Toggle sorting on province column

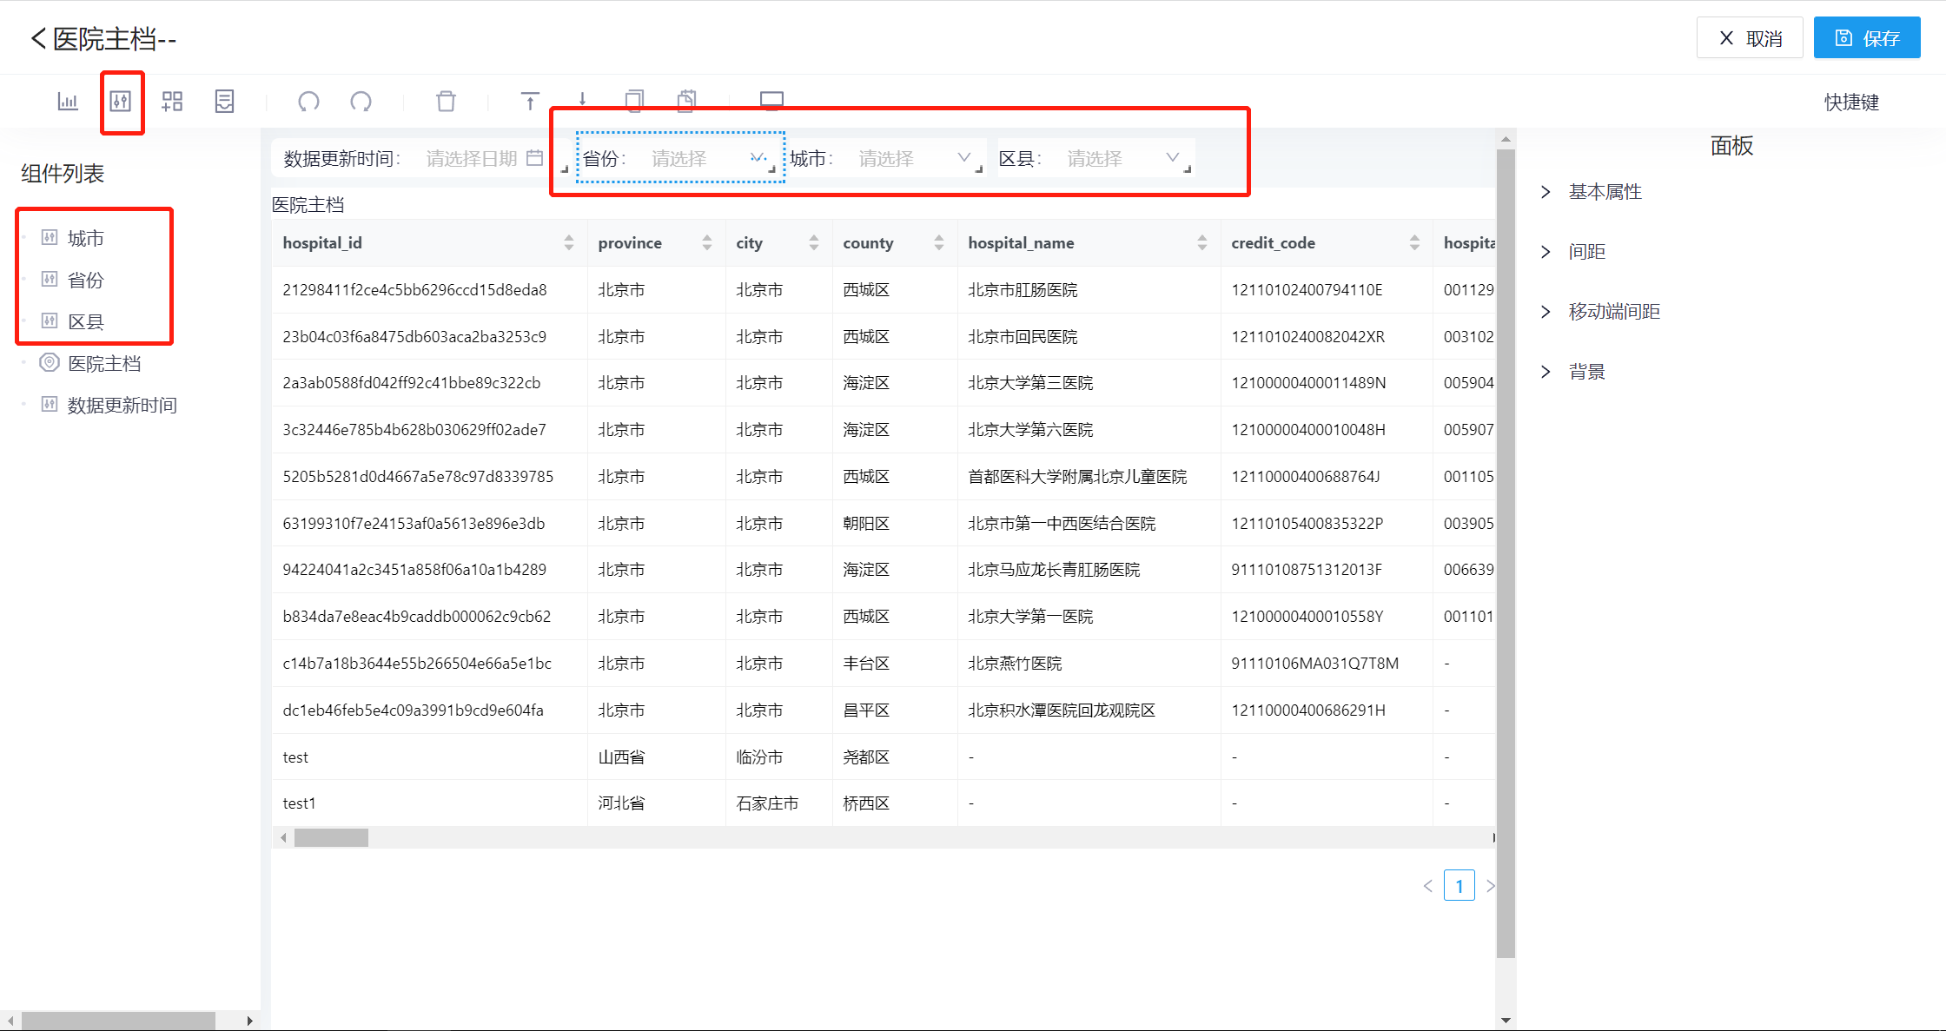(x=706, y=242)
